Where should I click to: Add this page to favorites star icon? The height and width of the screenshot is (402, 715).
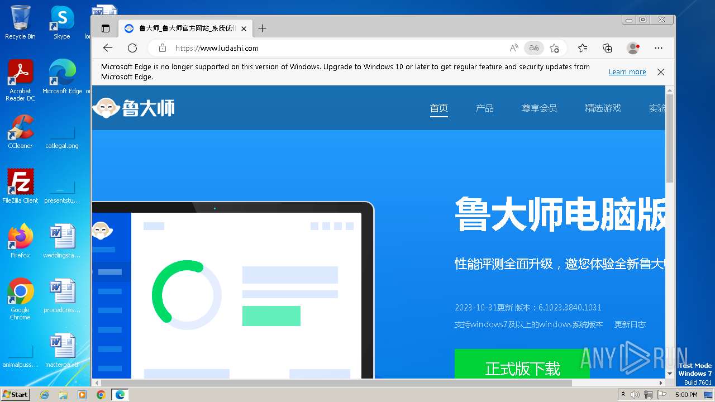point(554,48)
